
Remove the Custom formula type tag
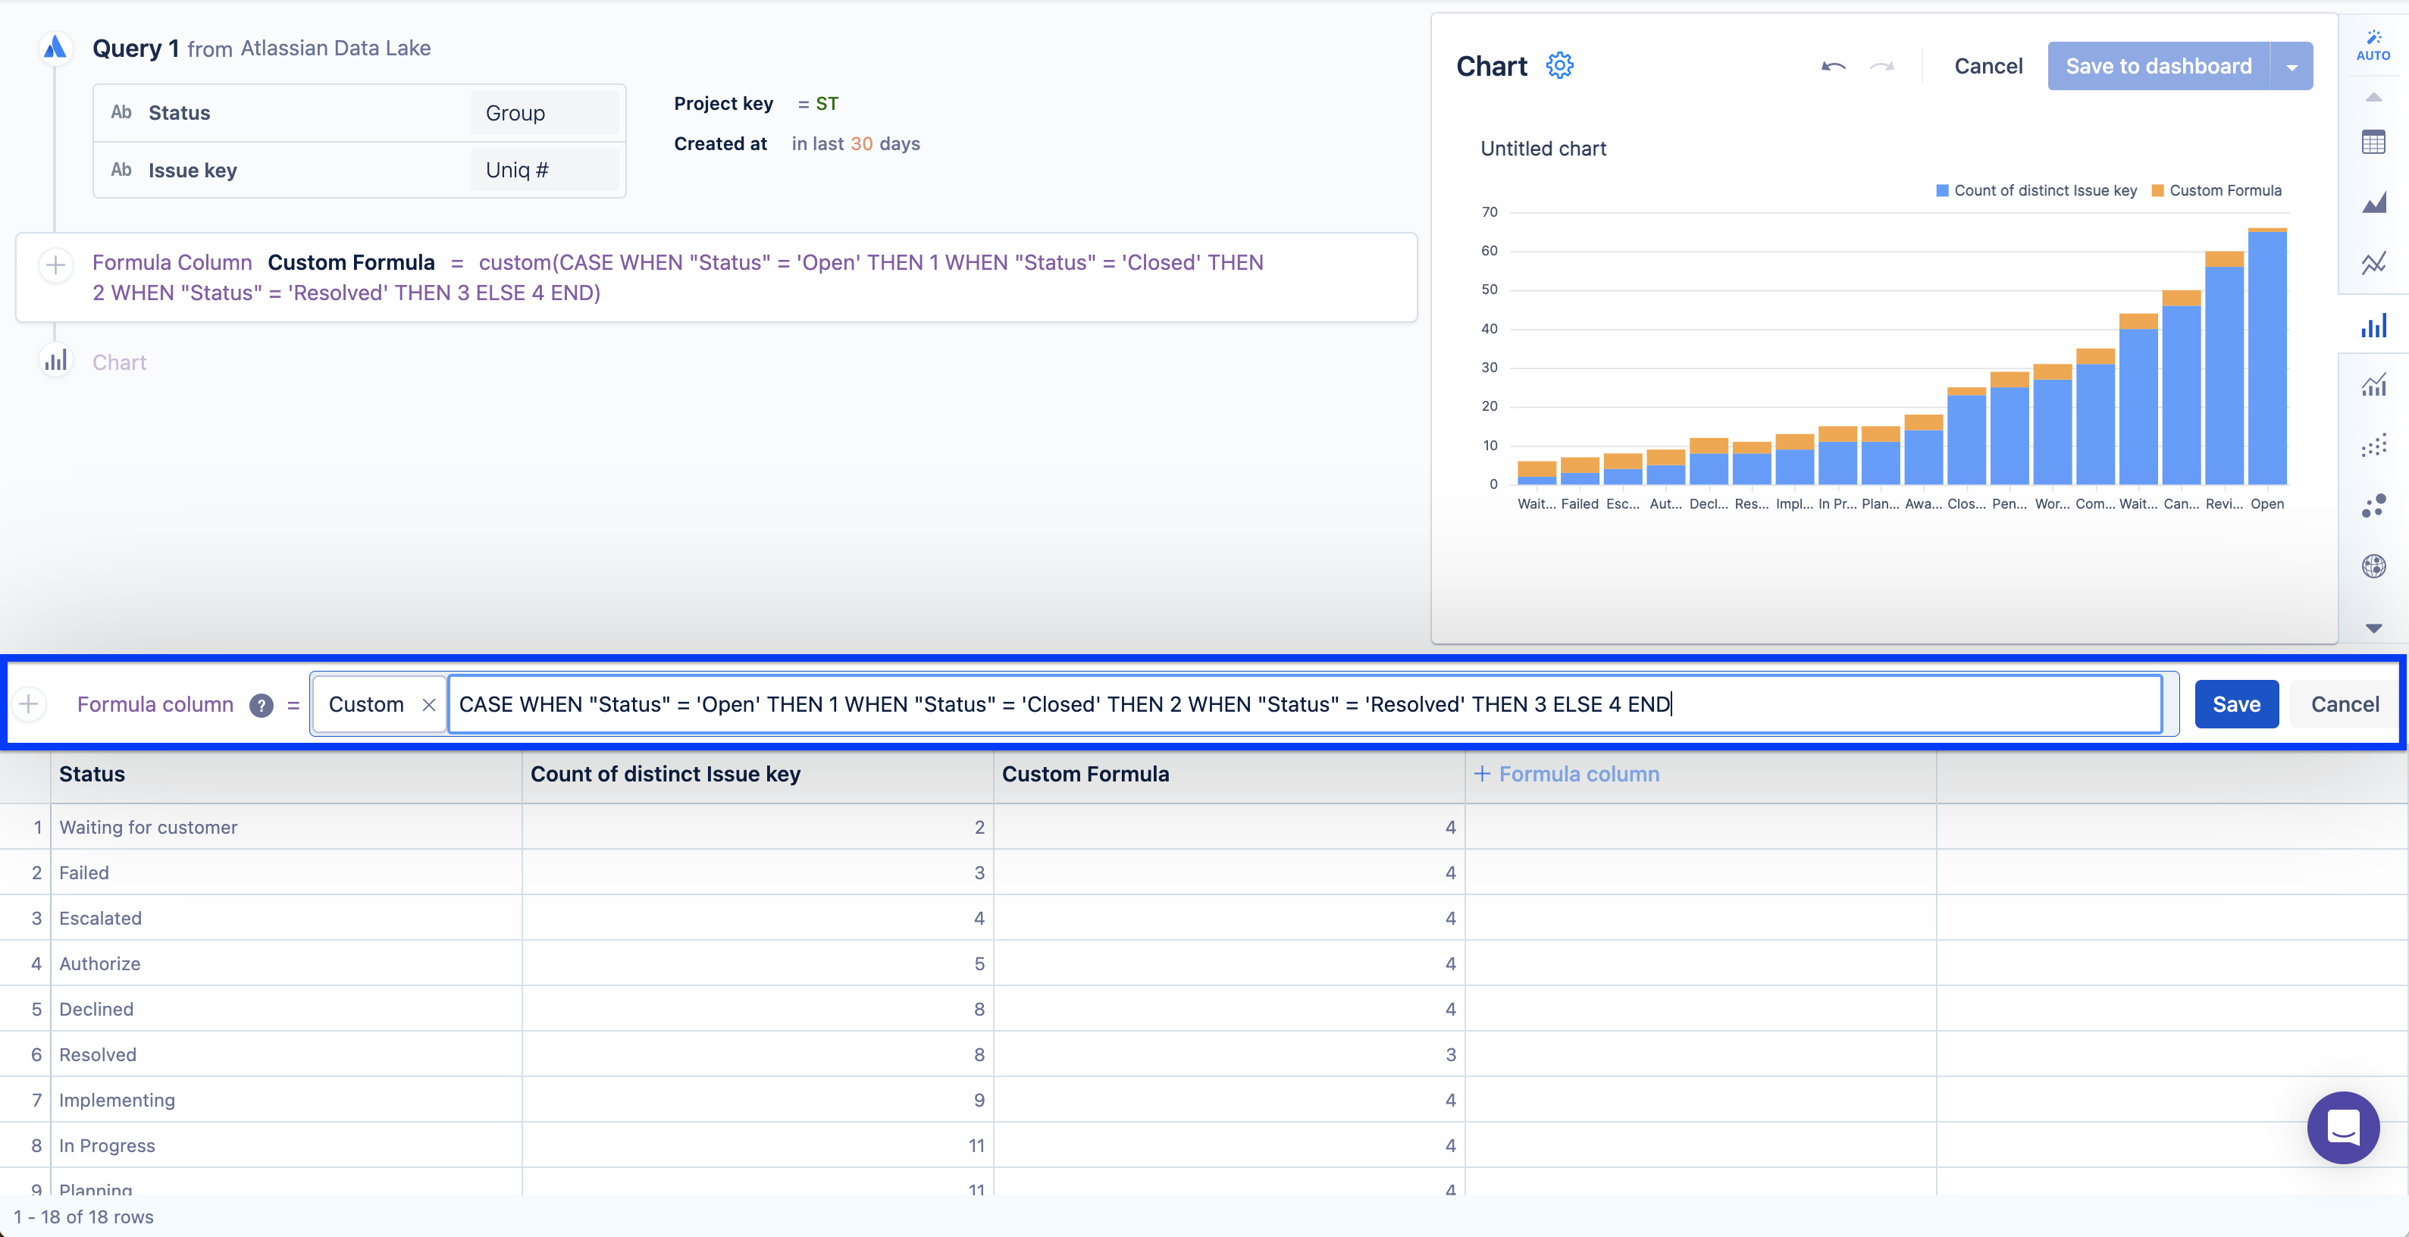click(x=428, y=705)
